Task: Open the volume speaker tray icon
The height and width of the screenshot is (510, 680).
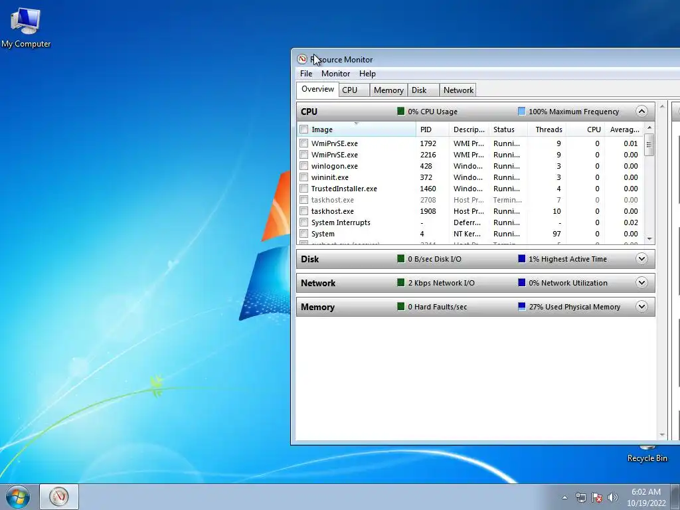Action: pos(613,497)
